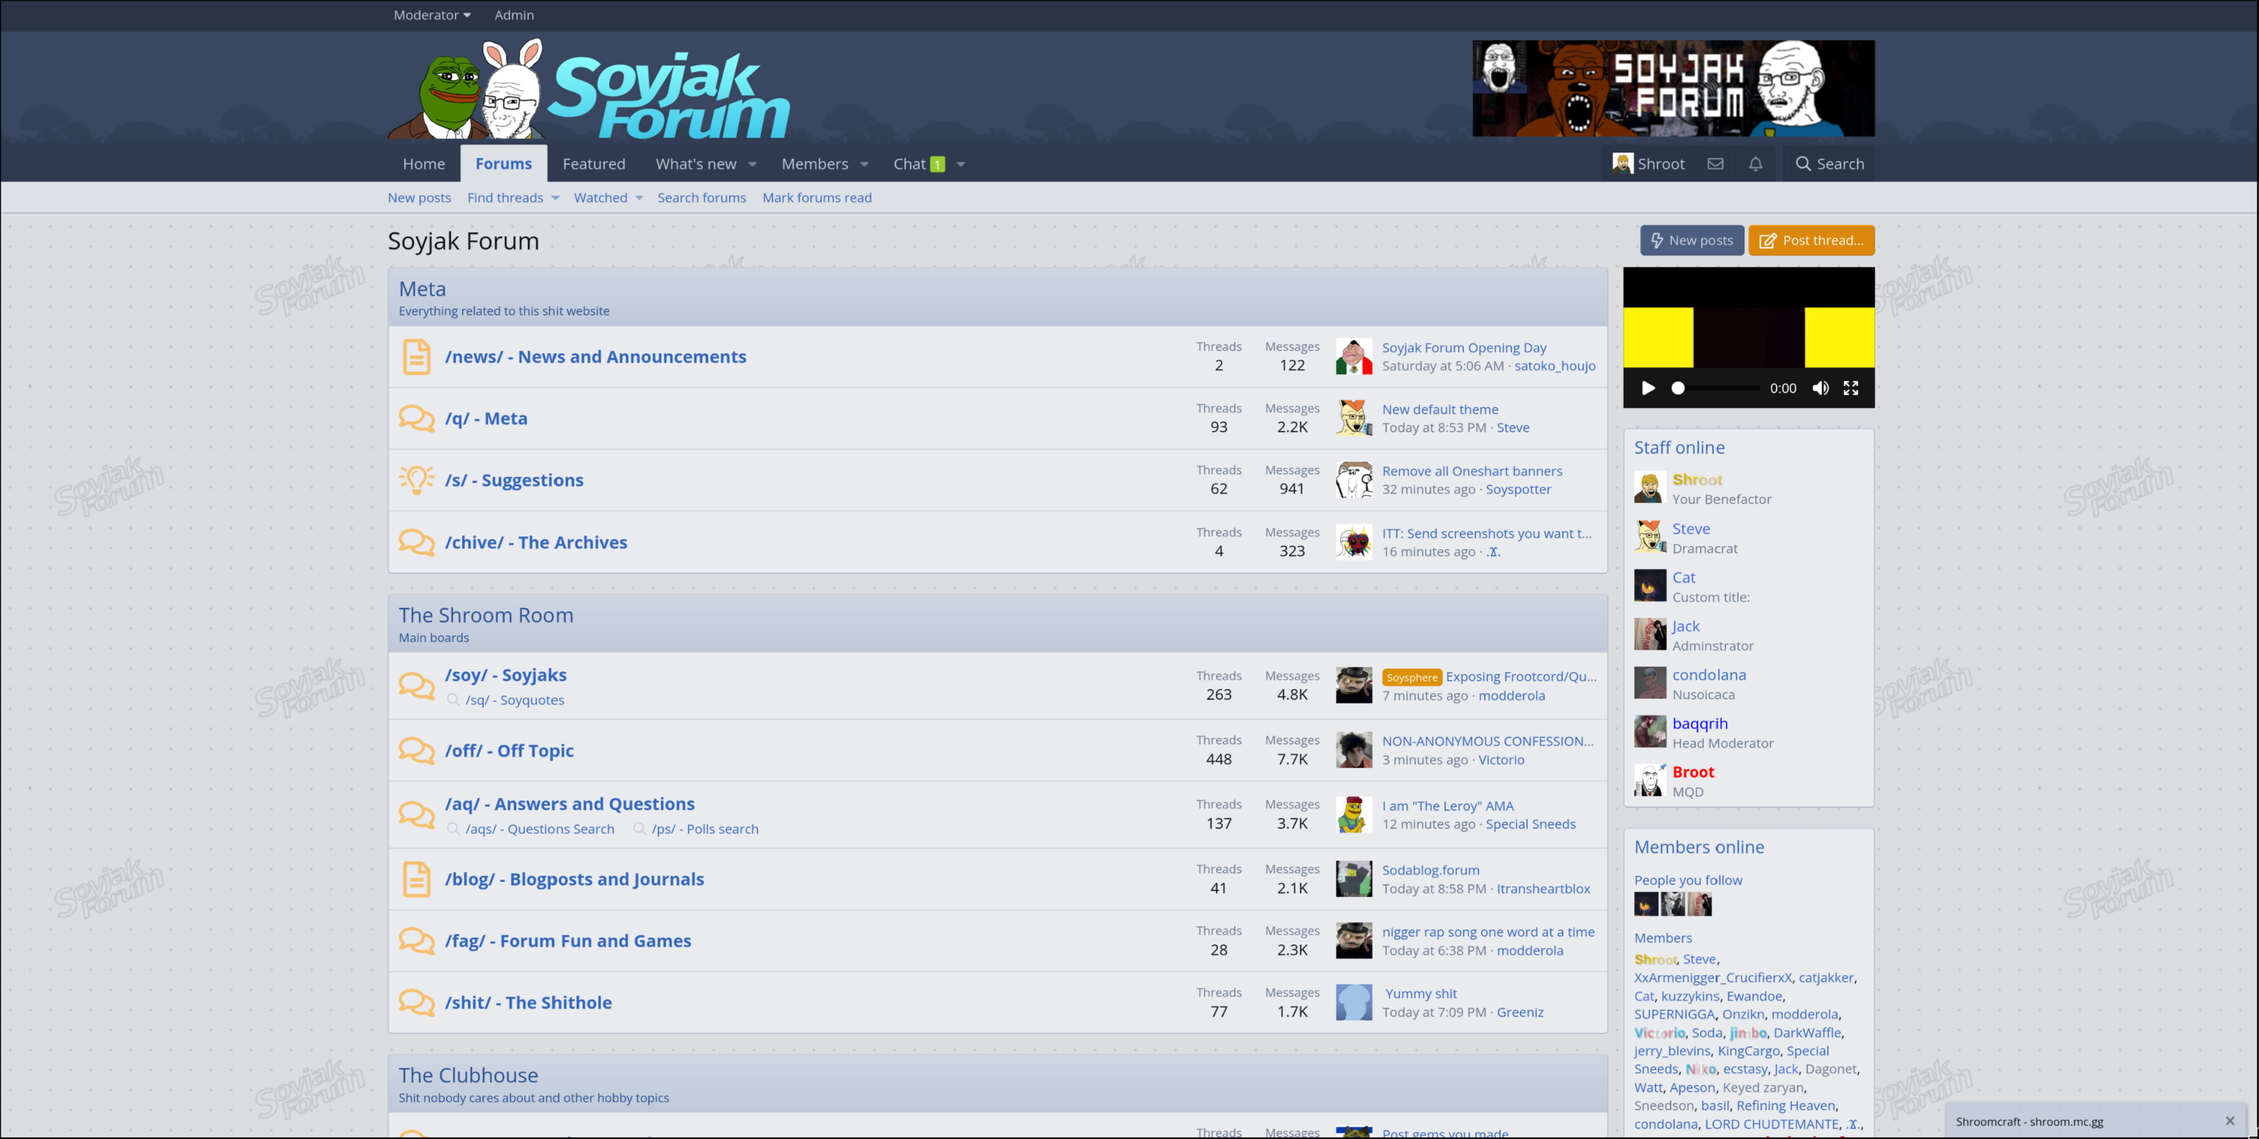The width and height of the screenshot is (2259, 1139).
Task: Click the video progress slider
Action: [1717, 389]
